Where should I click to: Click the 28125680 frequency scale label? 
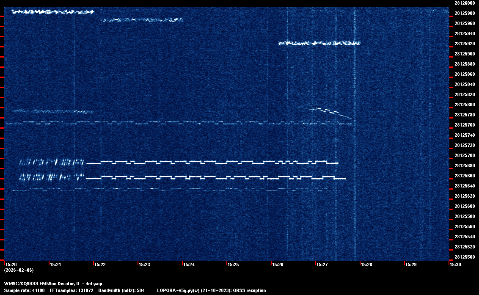tap(464, 165)
